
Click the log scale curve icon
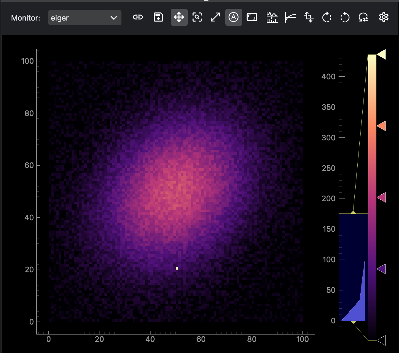(x=290, y=17)
